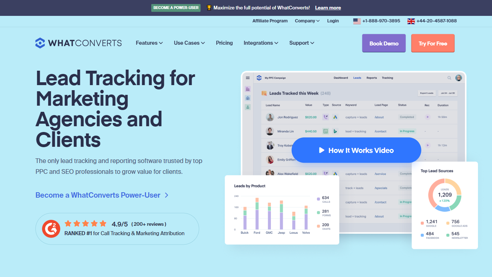This screenshot has width=492, height=277.
Task: Play the recording in the 1h 12m row
Action: tap(428, 145)
